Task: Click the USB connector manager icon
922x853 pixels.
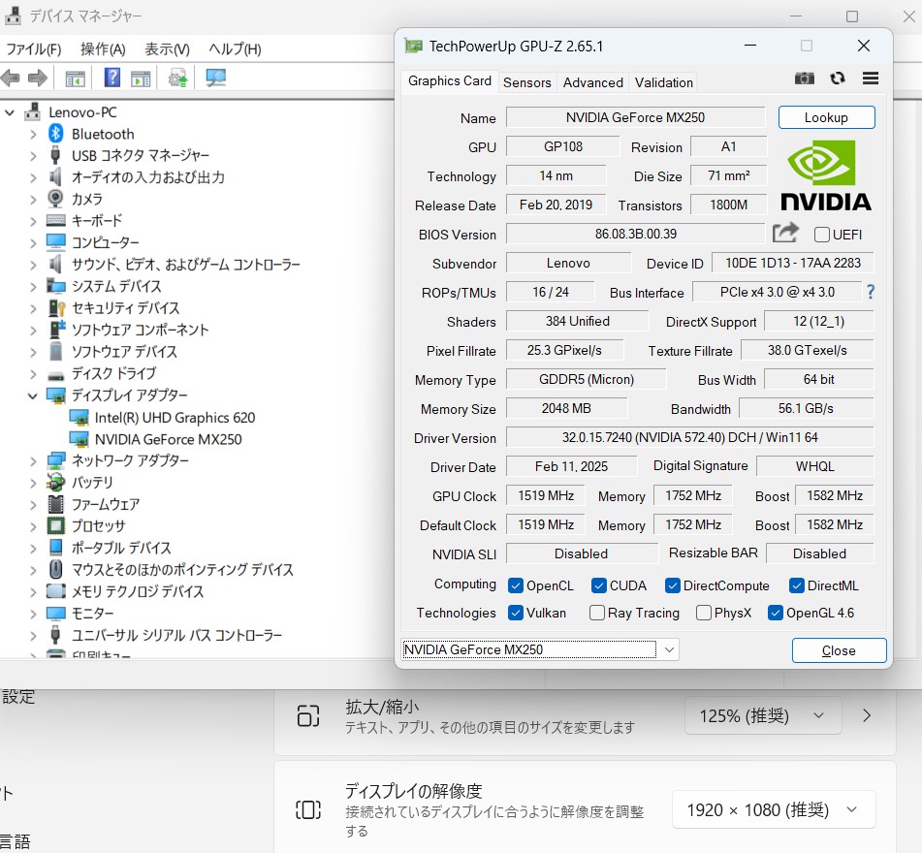Action: click(x=55, y=155)
